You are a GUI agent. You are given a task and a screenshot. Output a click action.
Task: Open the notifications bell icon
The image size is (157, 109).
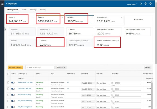coord(141,4)
